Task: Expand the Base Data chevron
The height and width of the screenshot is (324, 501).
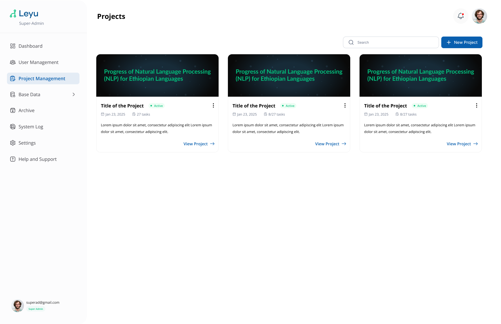Action: [x=74, y=95]
